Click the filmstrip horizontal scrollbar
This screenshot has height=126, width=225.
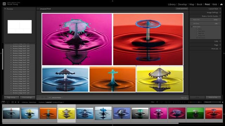click(x=90, y=123)
